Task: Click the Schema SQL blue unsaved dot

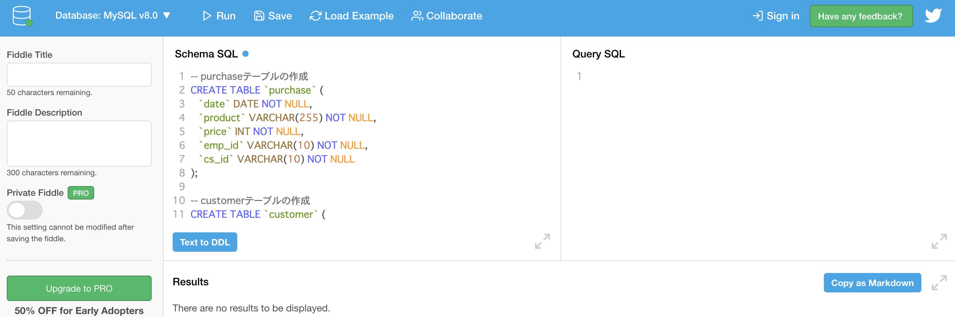Action: (245, 54)
